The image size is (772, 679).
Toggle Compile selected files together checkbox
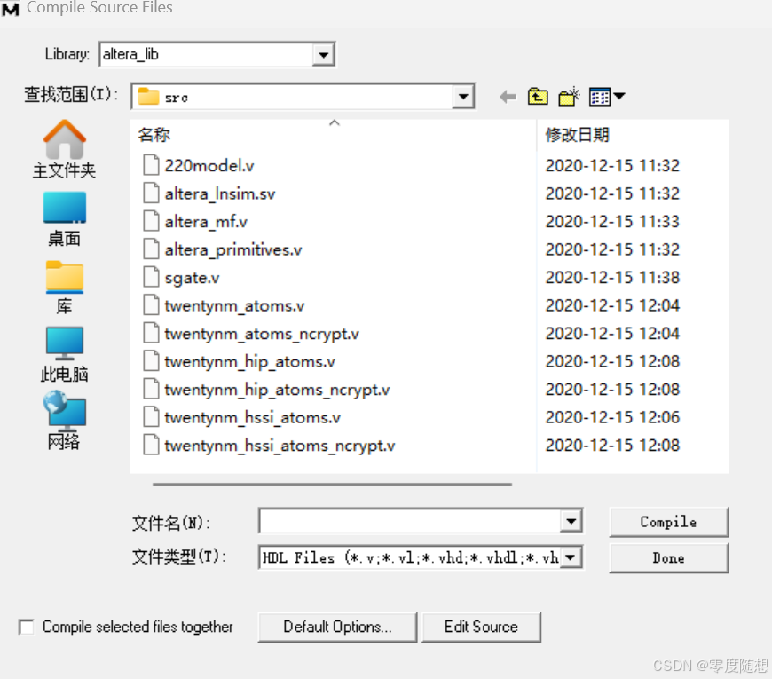pos(26,627)
